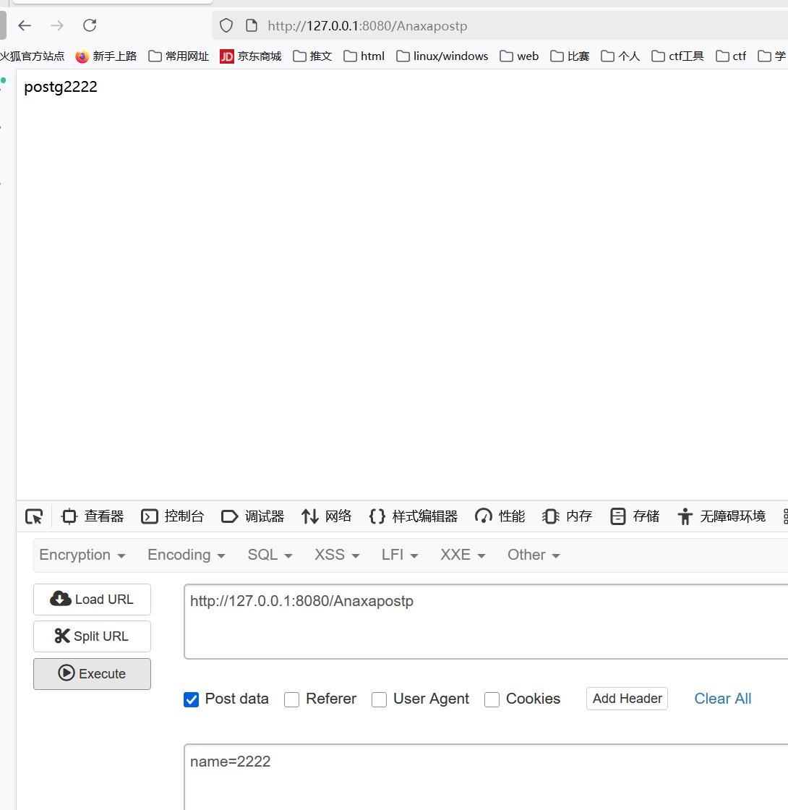Open the web bookmark folder
The width and height of the screenshot is (788, 810).
pyautogui.click(x=520, y=56)
